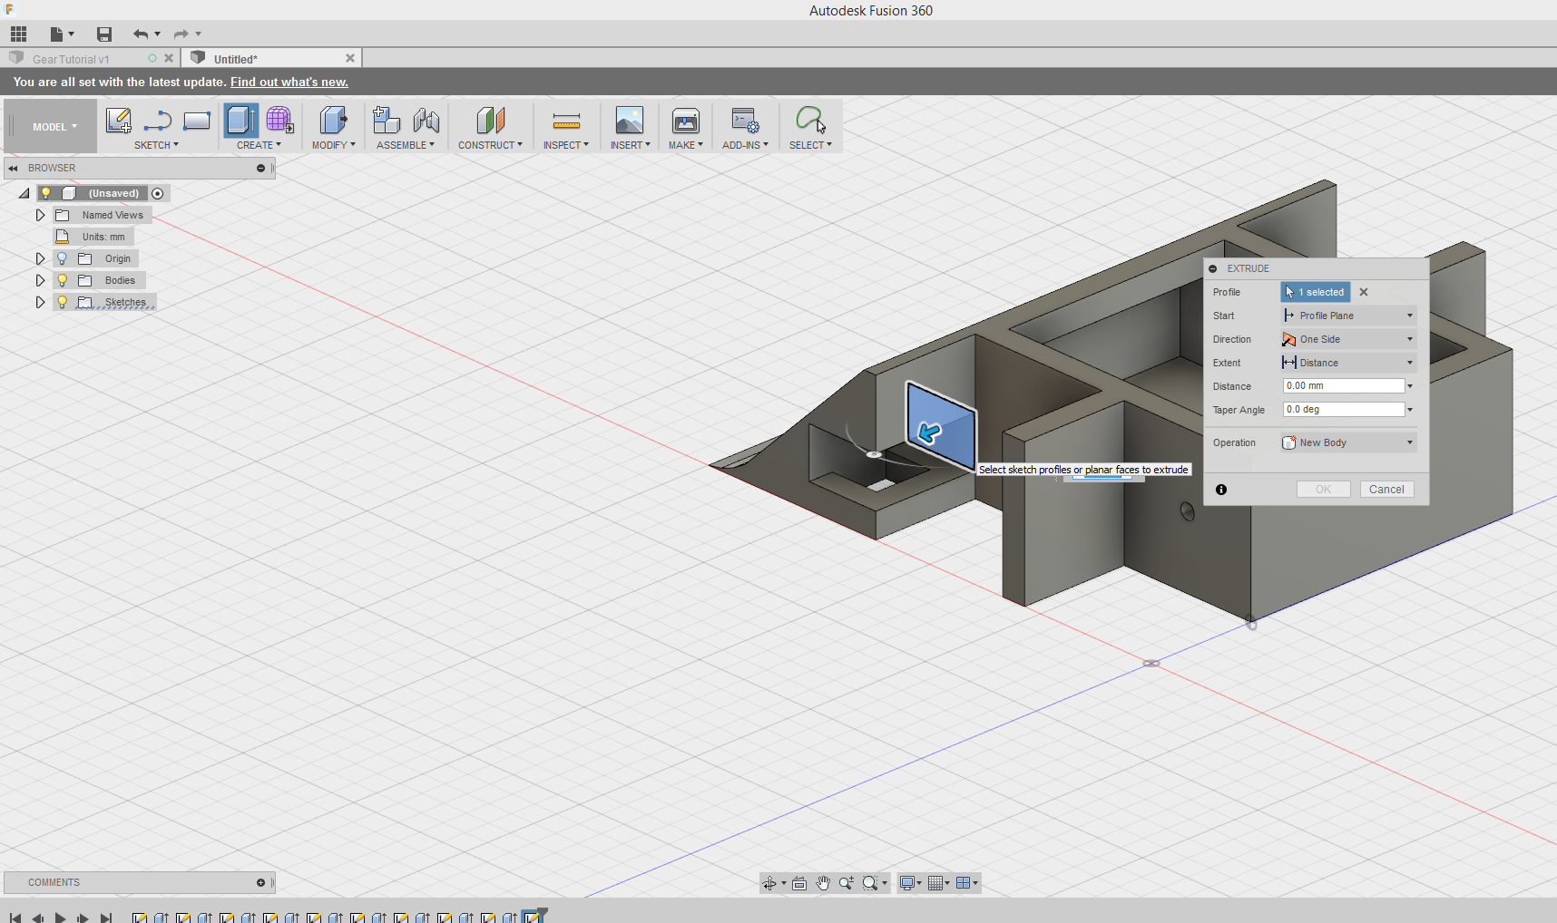Click the Profile '1 selected' button

(1315, 292)
